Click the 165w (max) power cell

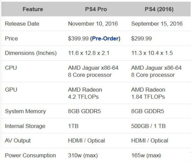146,155
